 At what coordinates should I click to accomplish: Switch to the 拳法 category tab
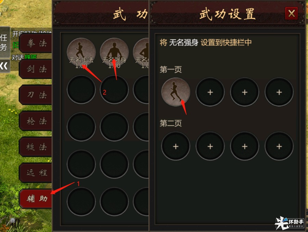(x=36, y=43)
